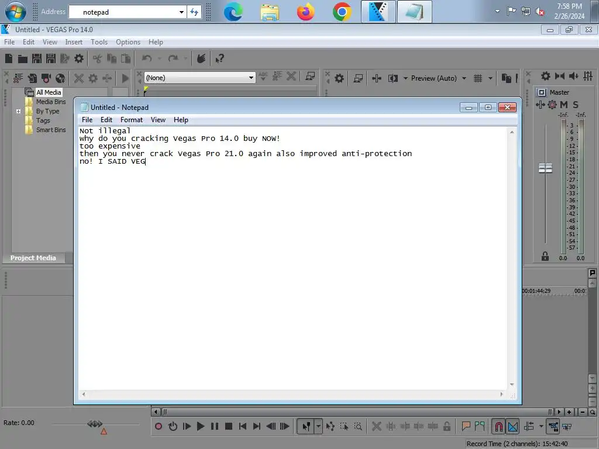Open Mixing Console sliders icon
The width and height of the screenshot is (599, 449).
(587, 76)
